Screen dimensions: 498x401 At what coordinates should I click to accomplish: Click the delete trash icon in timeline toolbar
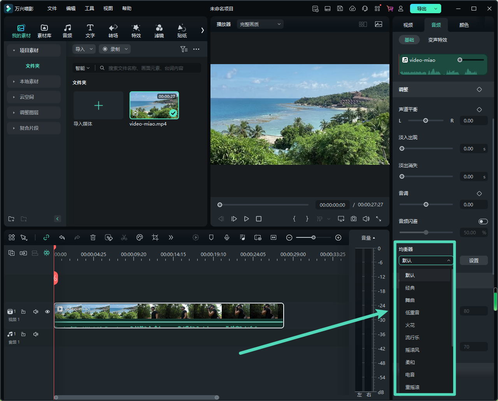click(x=93, y=237)
